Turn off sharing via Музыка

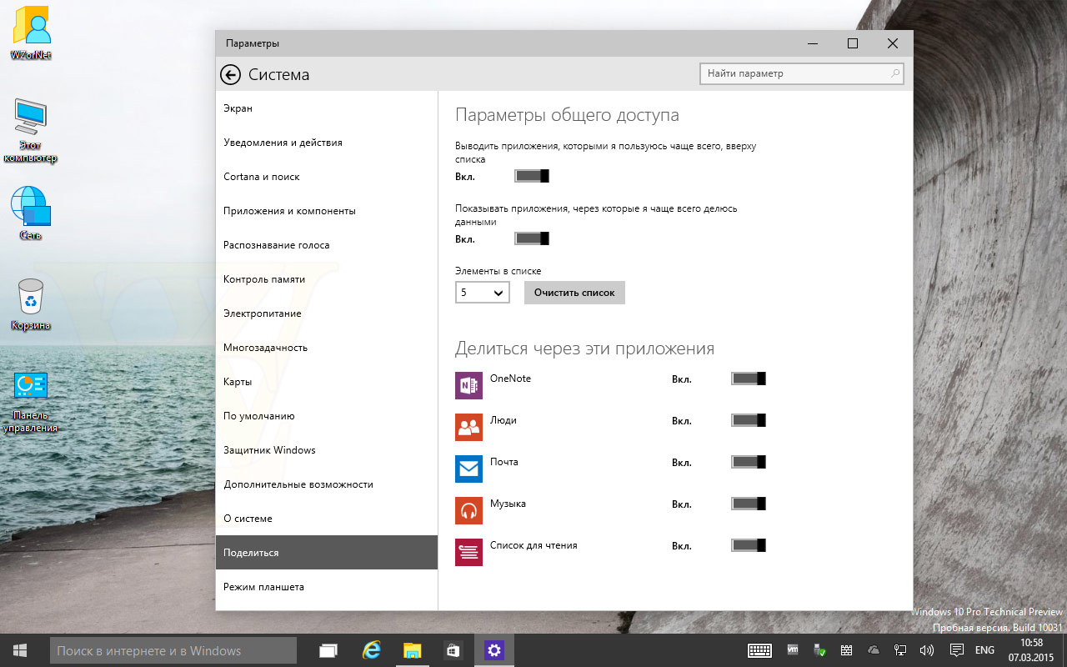[749, 504]
